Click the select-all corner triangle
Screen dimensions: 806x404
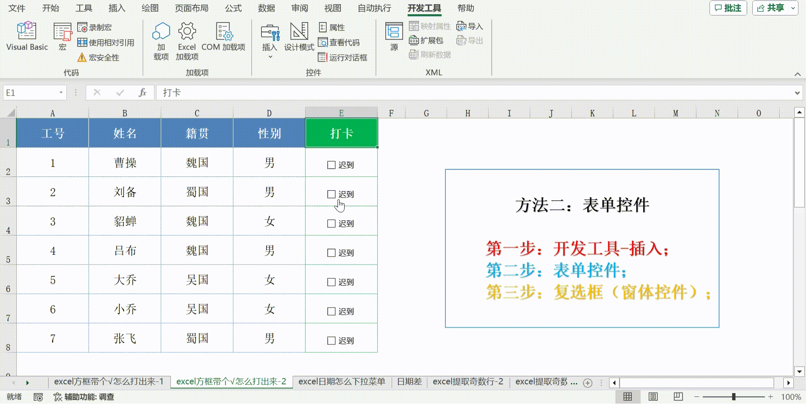coord(11,113)
